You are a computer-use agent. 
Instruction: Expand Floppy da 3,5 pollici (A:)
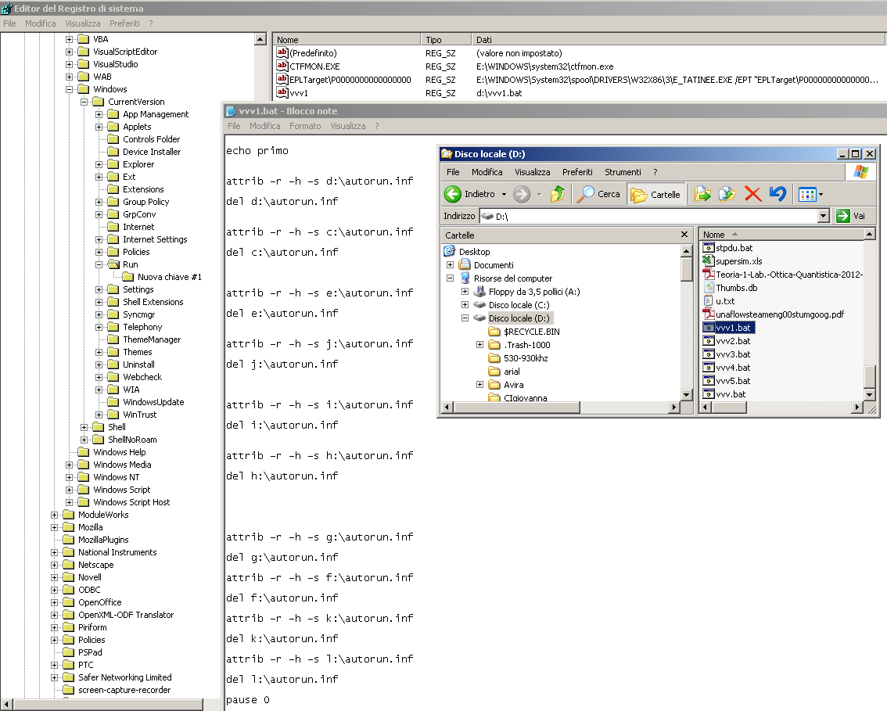pyautogui.click(x=465, y=291)
